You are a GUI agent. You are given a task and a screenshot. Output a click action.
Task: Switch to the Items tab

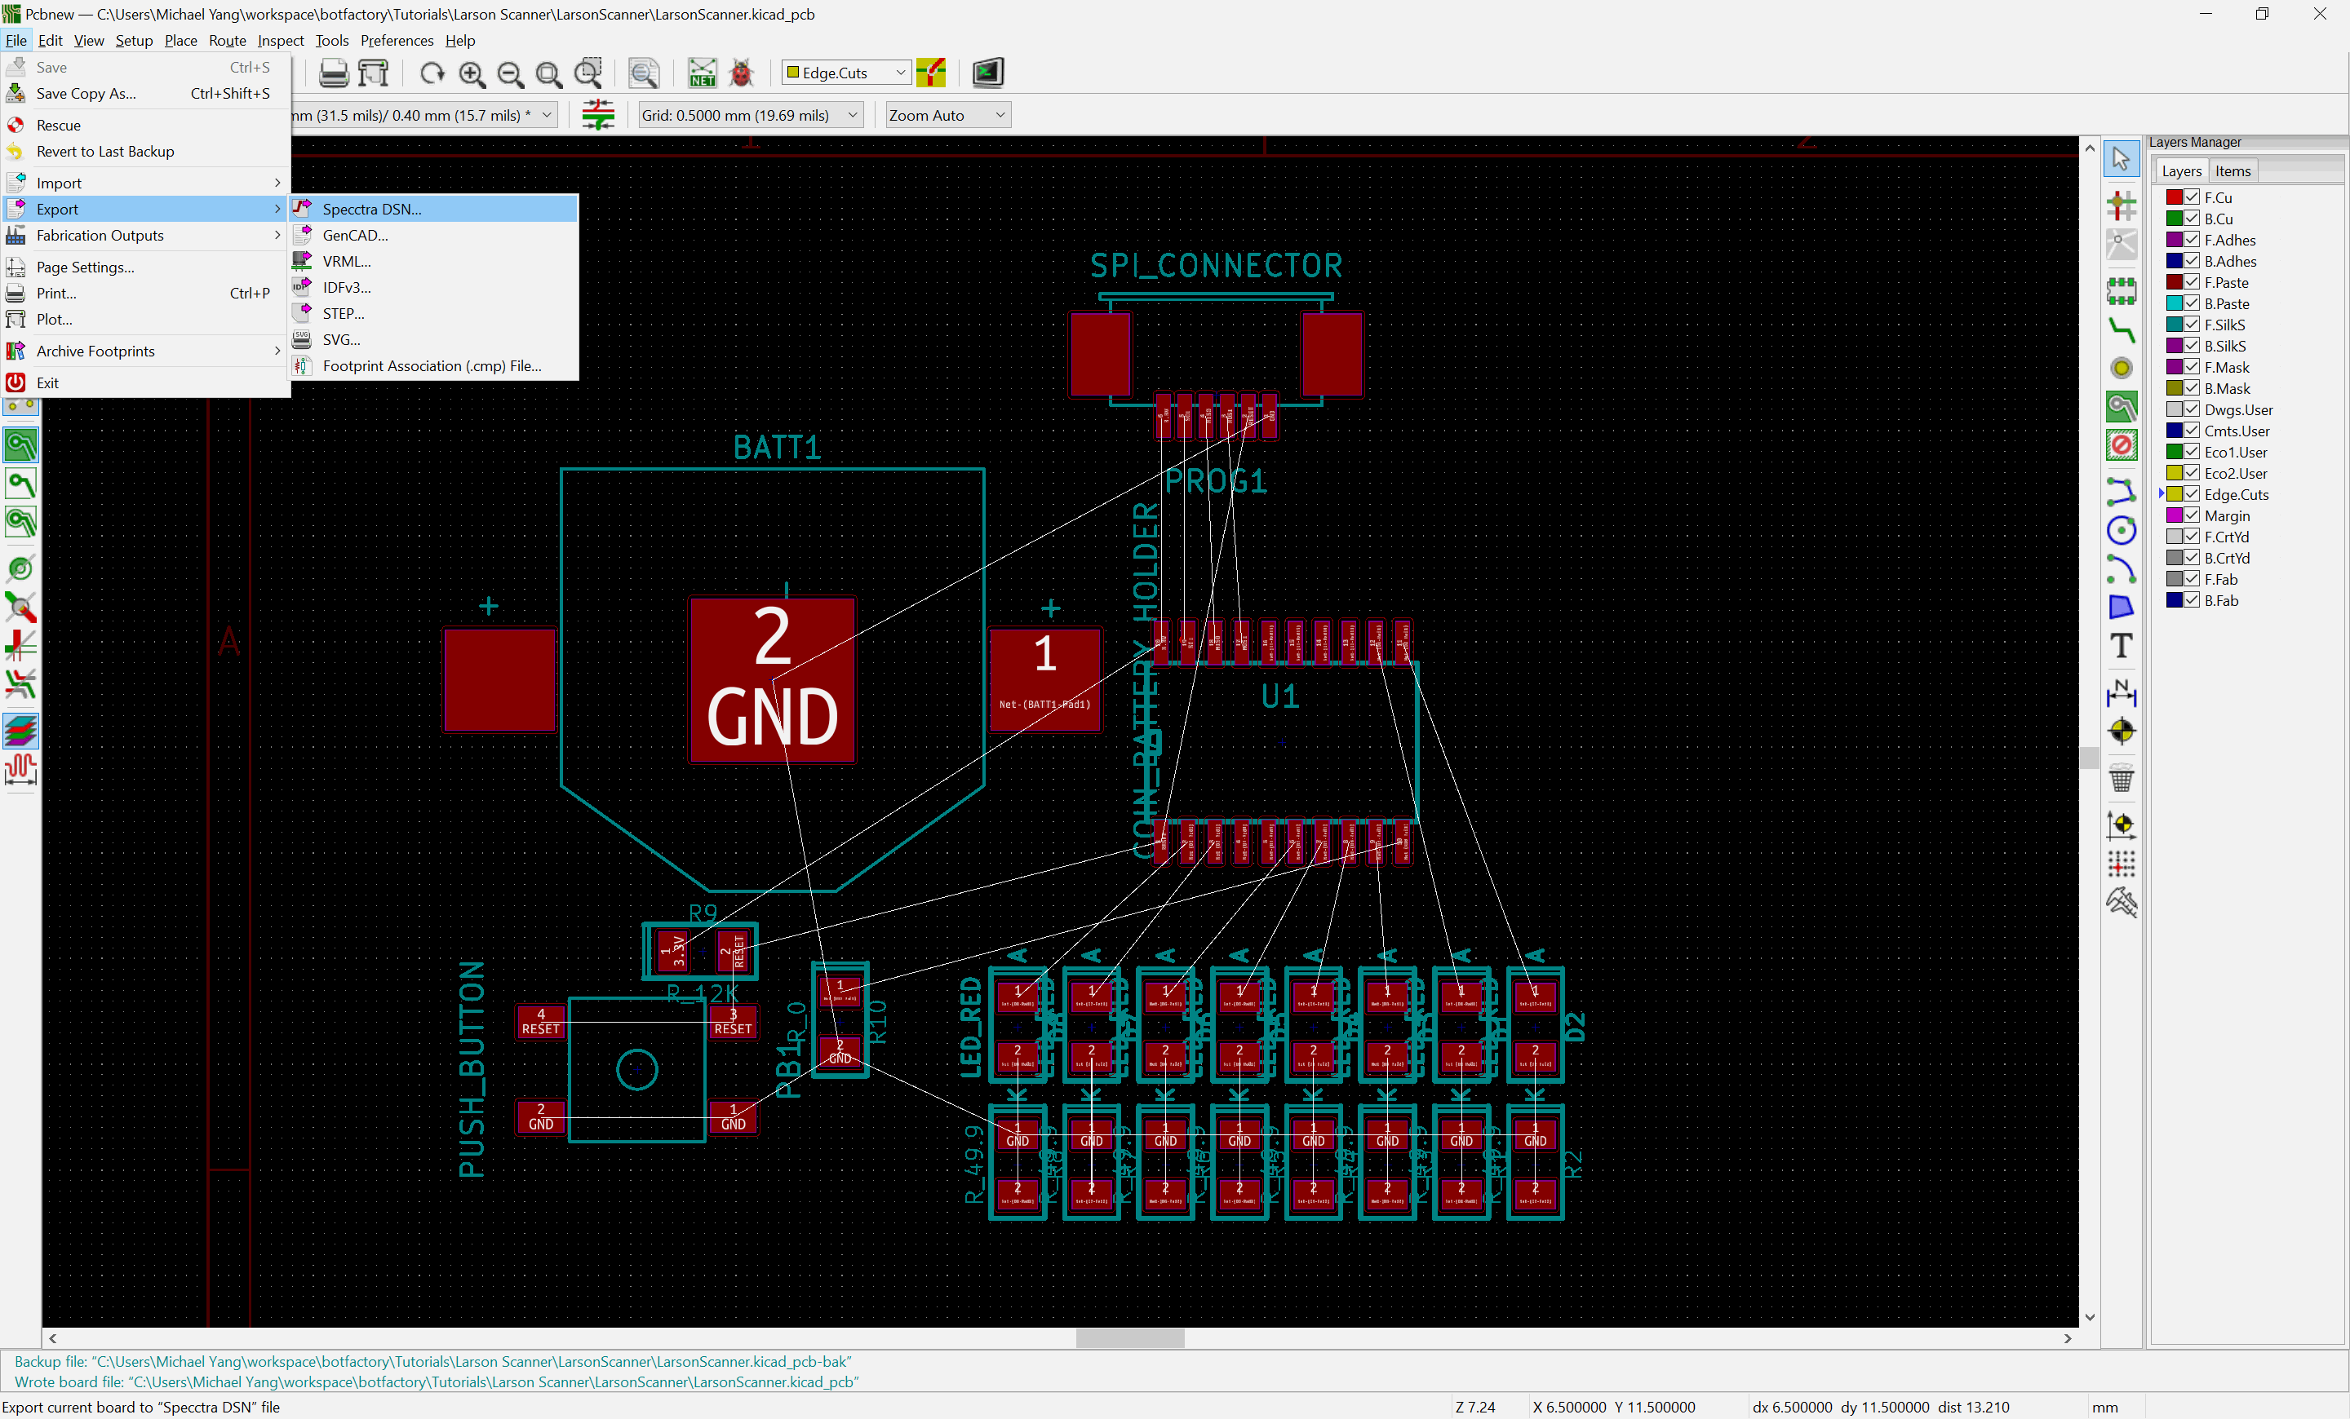[x=2232, y=171]
